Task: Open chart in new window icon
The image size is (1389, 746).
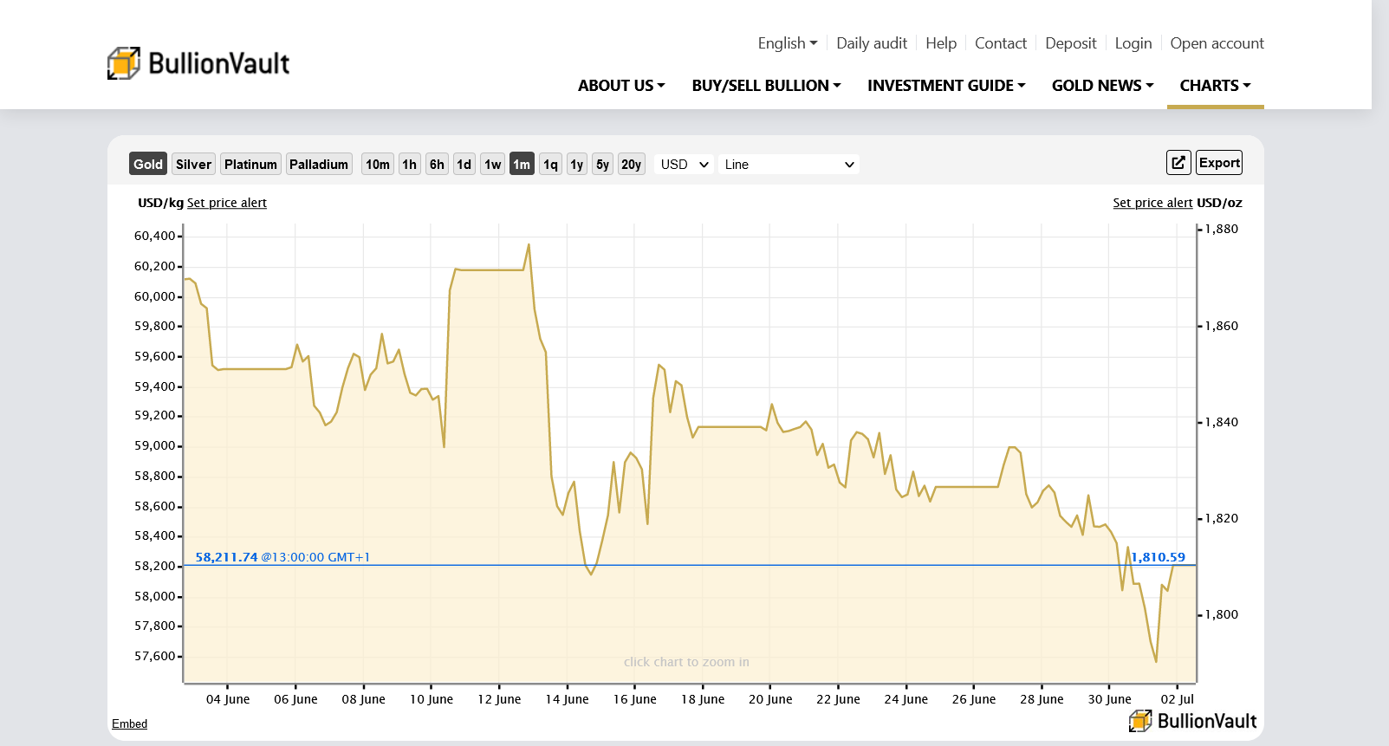Action: pos(1178,163)
